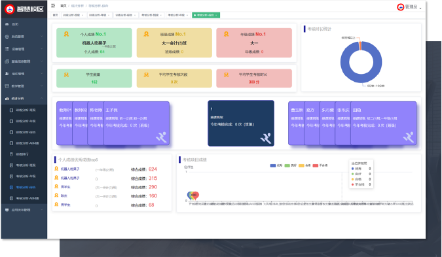This screenshot has height=257, width=442.
Task: Click the 首页 home icon in sidebar
Action: tap(7, 24)
